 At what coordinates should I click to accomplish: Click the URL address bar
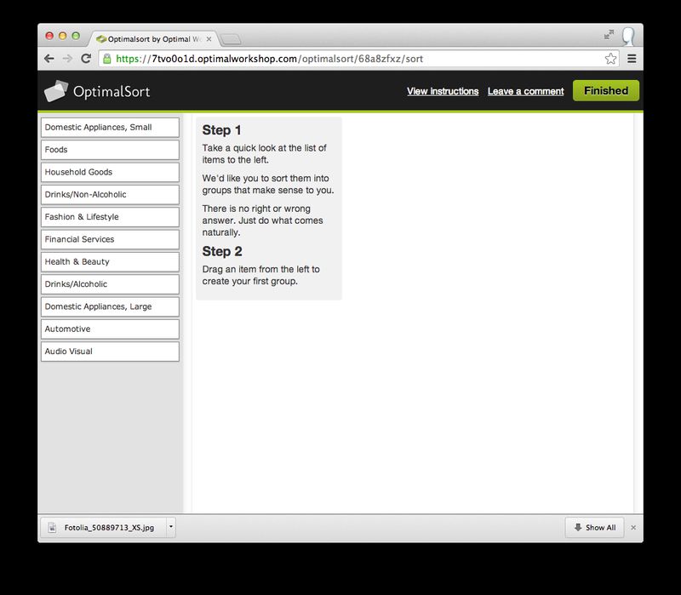[x=358, y=59]
